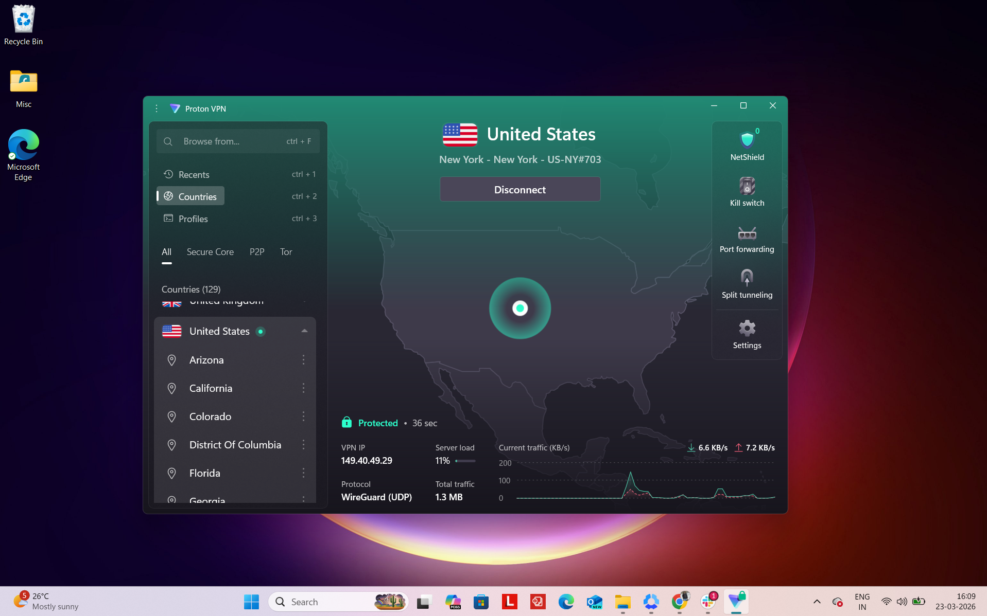The image size is (987, 616).
Task: Click VPN IP 149.40.49.29
Action: coord(367,461)
